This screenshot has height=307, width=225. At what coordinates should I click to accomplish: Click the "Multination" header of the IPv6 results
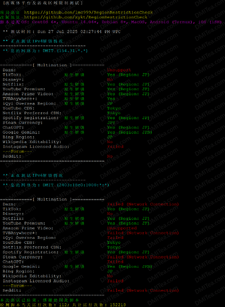click(x=52, y=200)
